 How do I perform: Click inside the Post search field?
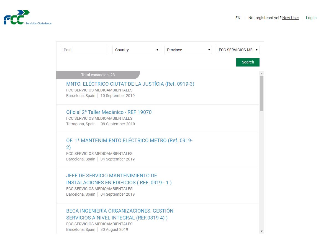point(84,50)
